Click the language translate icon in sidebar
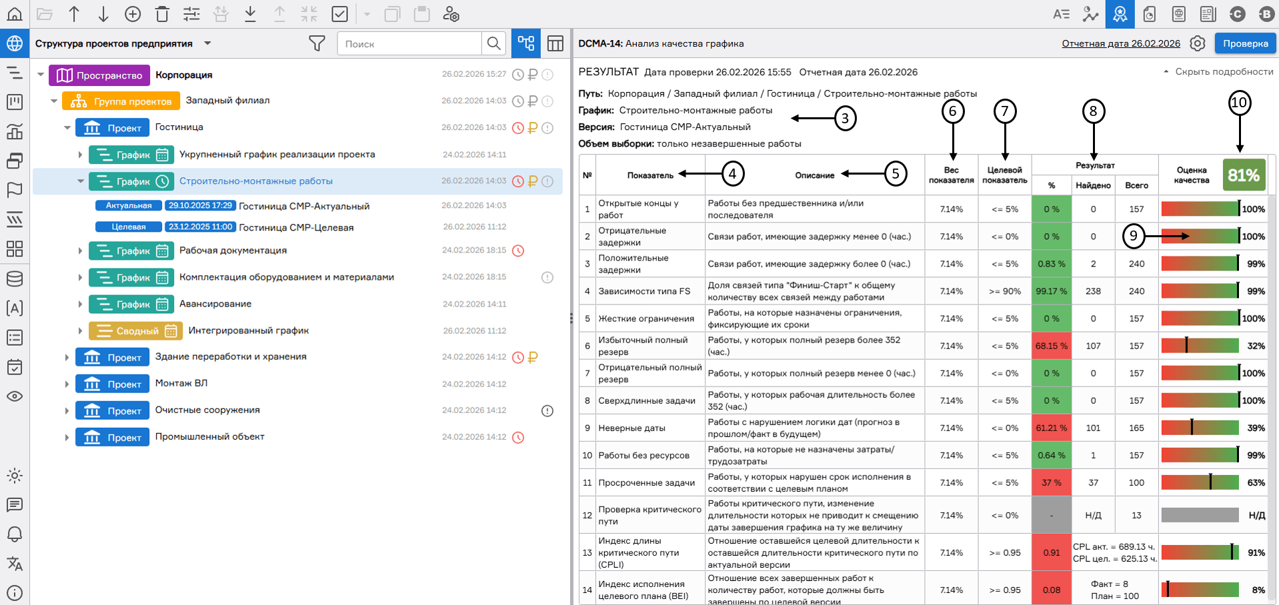Viewport: 1279px width, 605px height. (14, 564)
